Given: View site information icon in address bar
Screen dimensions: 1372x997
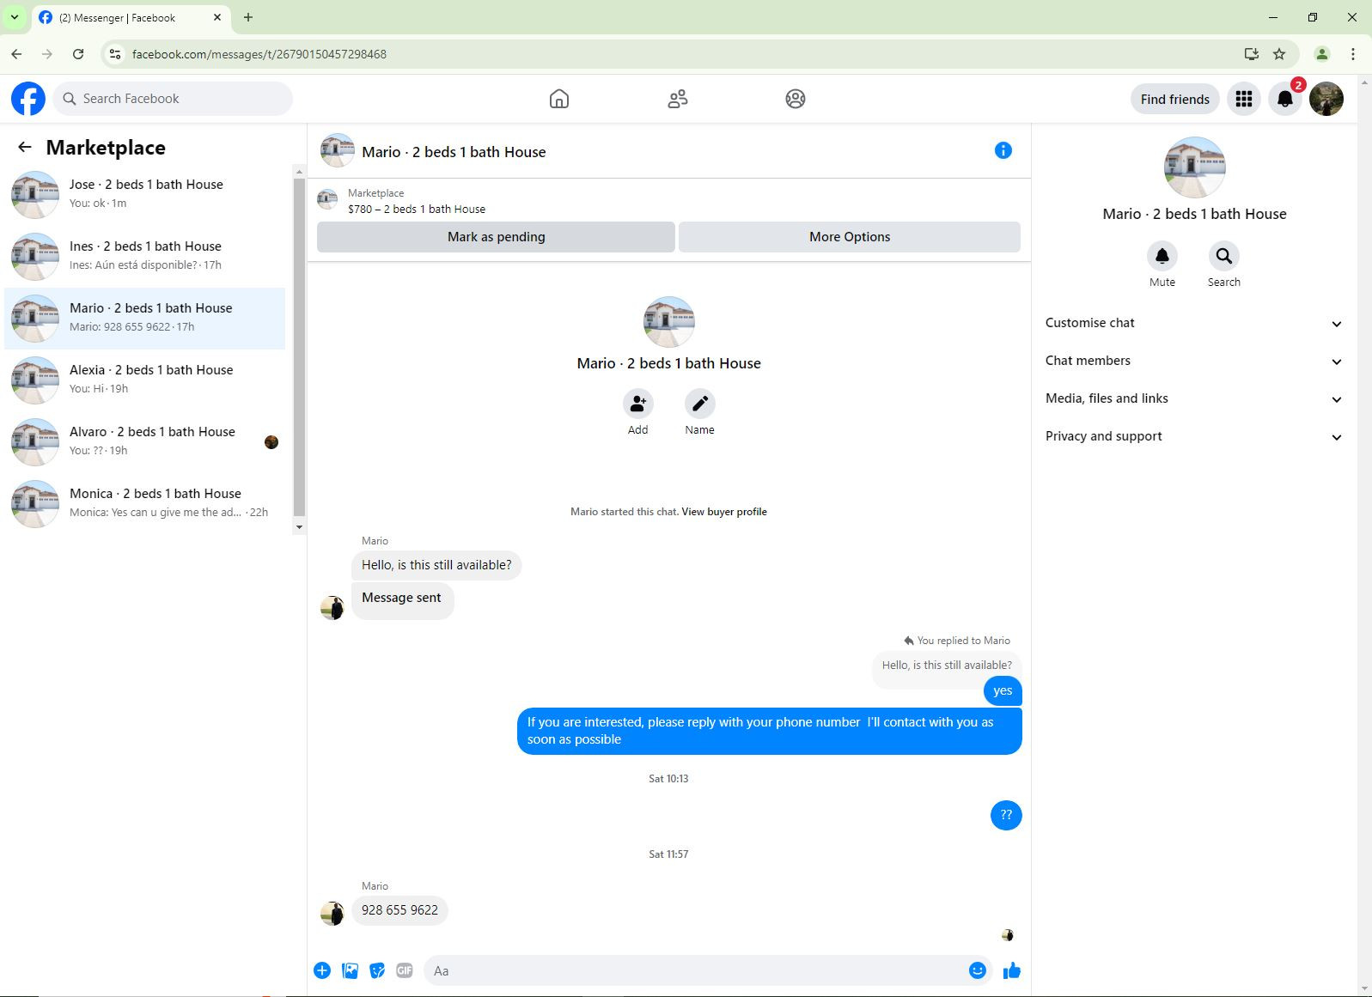Looking at the screenshot, I should tap(116, 54).
